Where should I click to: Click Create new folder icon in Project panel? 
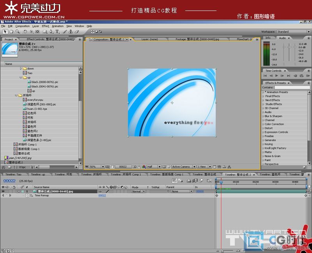[x=9, y=167]
